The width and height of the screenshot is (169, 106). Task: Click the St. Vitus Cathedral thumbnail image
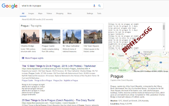72,37
